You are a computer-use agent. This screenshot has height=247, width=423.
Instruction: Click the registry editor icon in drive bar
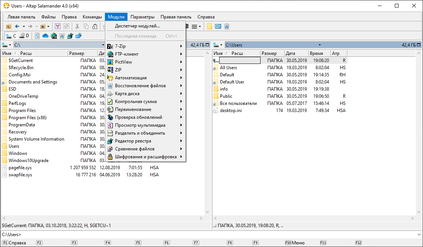tap(70, 36)
